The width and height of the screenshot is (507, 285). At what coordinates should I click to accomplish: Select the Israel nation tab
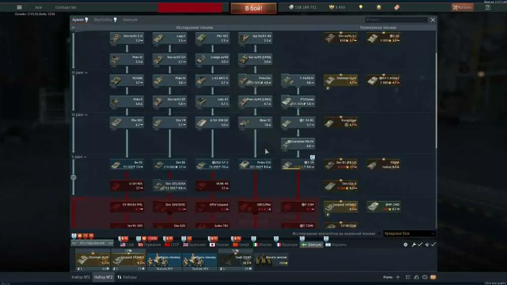pos(336,245)
